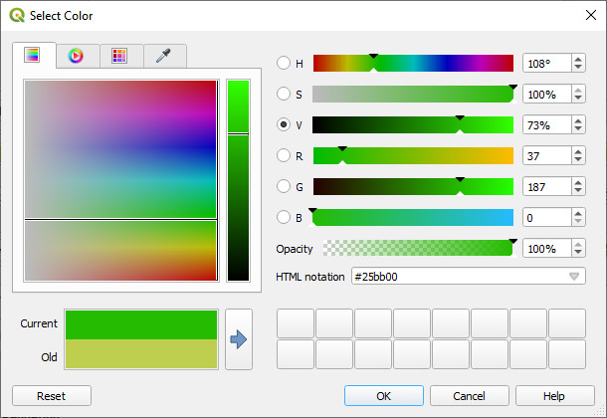
Task: Click the OK button
Action: [x=384, y=395]
